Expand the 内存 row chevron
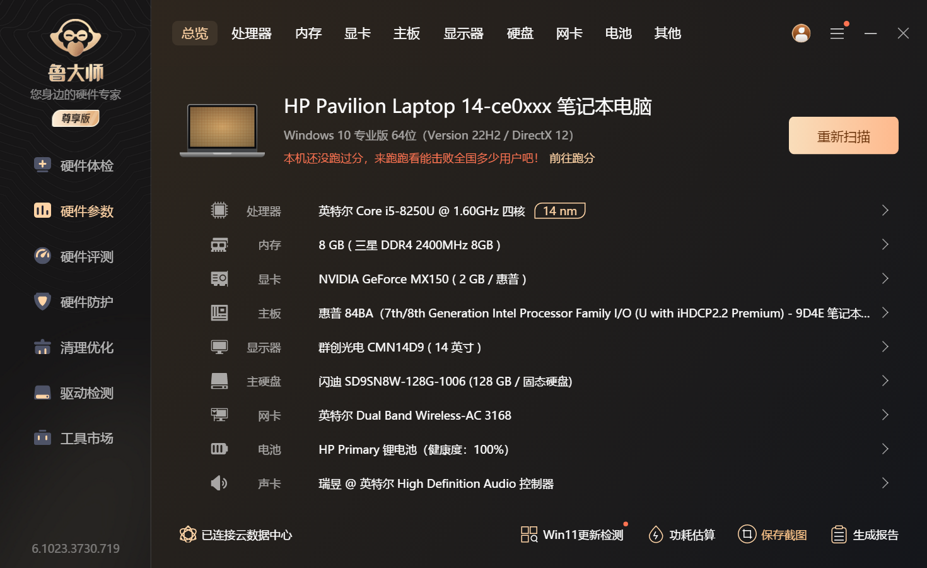The height and width of the screenshot is (568, 927). pos(885,244)
